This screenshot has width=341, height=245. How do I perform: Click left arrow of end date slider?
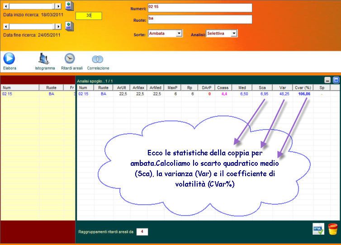pyautogui.click(x=6, y=26)
